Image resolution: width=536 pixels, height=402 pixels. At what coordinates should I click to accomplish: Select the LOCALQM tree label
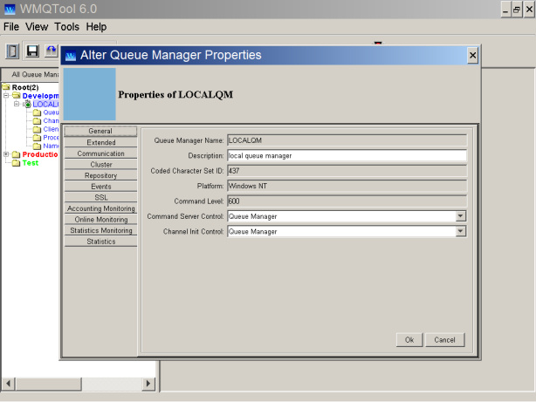45,104
